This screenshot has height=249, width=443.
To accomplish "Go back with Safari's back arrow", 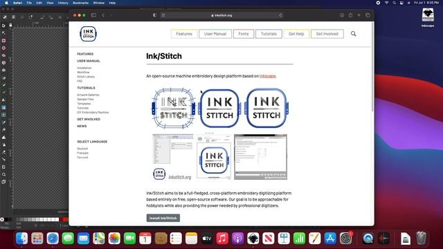I will click(103, 15).
